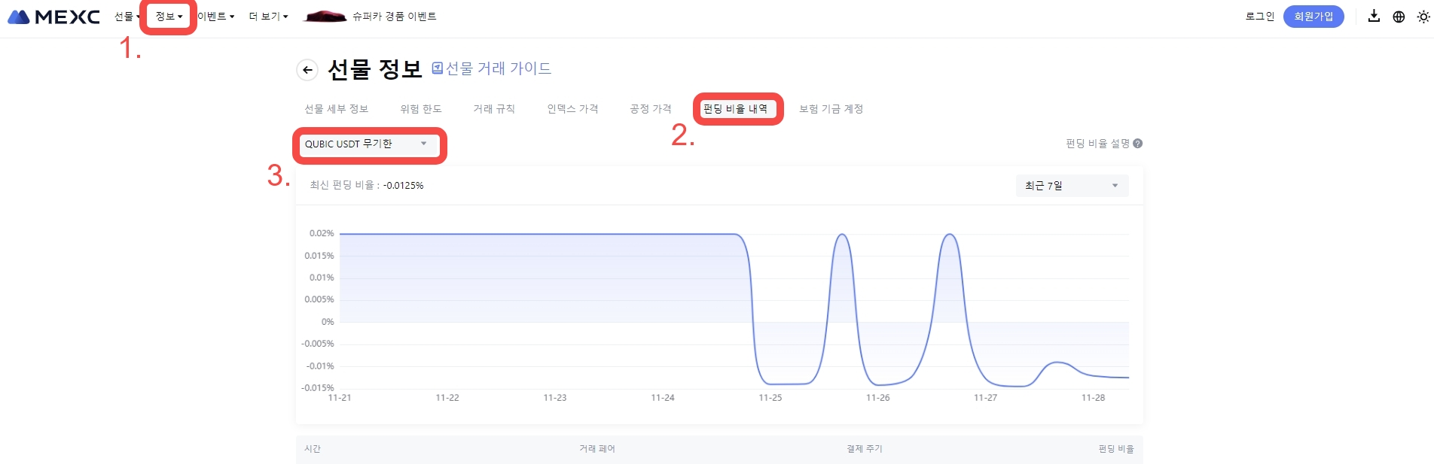
Task: Click the back arrow icon
Action: coord(307,70)
